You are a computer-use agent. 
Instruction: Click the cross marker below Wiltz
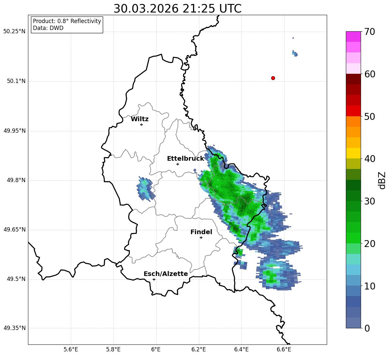click(x=142, y=124)
